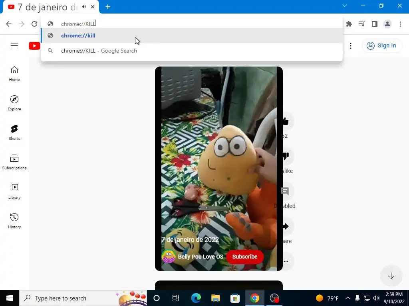
Task: Expand hidden system tray icons
Action: [348, 298]
